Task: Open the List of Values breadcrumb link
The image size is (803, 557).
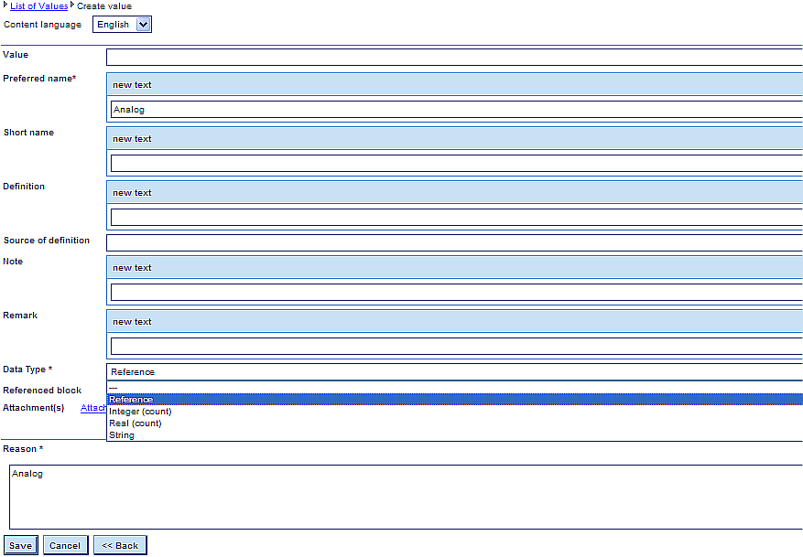Action: pos(38,6)
